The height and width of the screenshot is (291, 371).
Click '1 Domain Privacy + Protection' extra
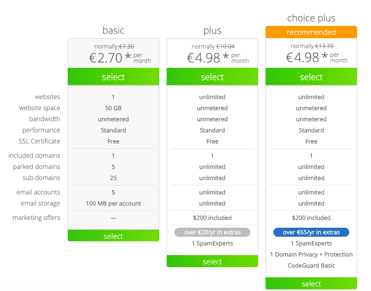[311, 254]
